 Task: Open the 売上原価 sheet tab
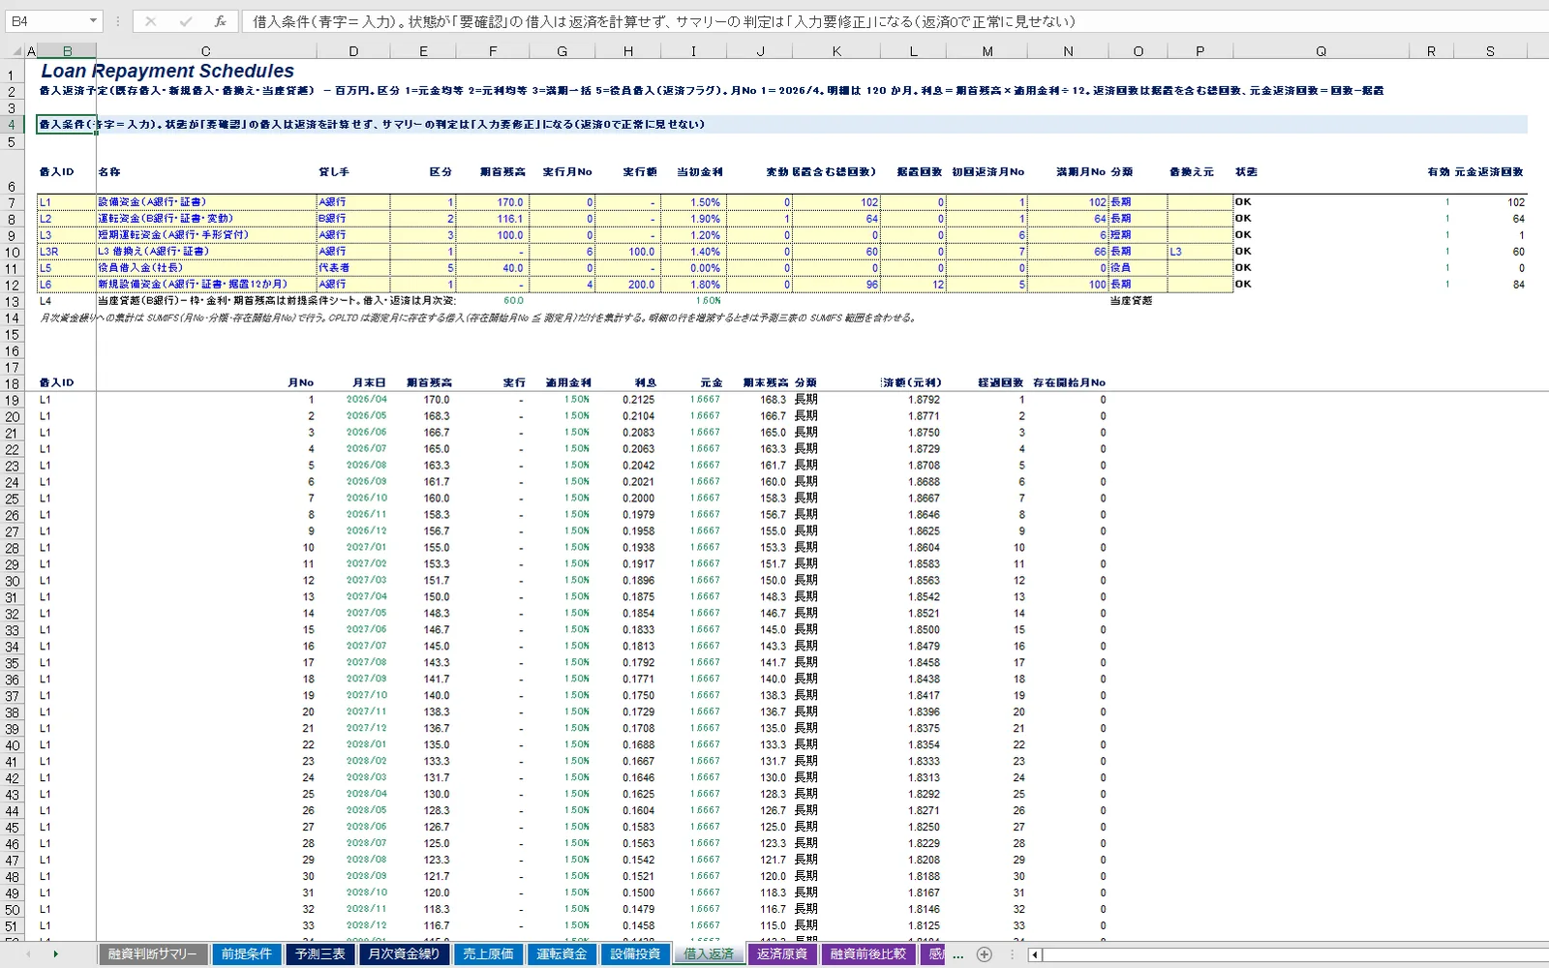pos(488,954)
